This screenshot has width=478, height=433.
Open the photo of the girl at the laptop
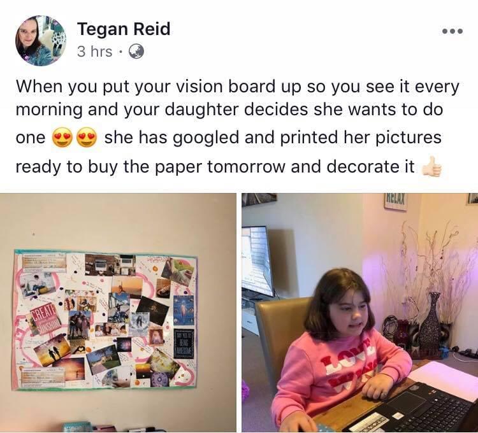(360, 313)
